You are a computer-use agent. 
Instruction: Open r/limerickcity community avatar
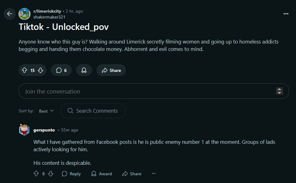[24, 14]
